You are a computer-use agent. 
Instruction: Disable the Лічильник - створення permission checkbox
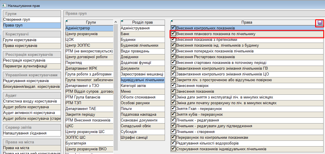173,132
